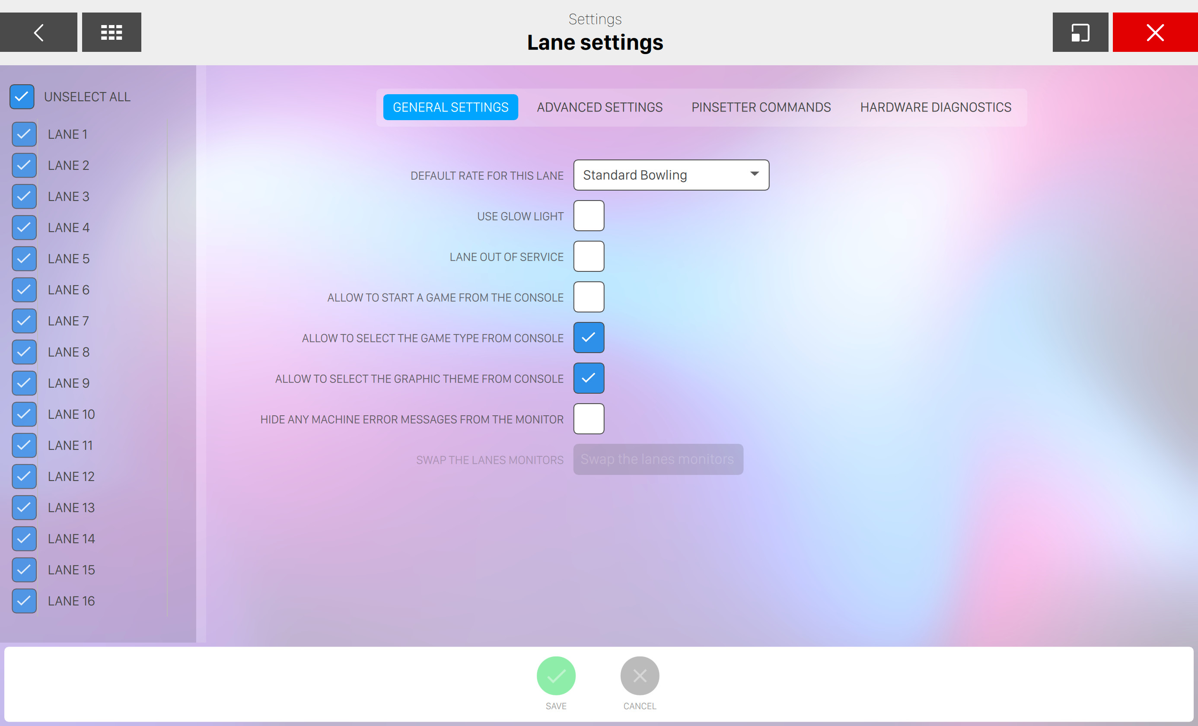
Task: Go to Hardware Diagnostics tab
Action: coord(935,107)
